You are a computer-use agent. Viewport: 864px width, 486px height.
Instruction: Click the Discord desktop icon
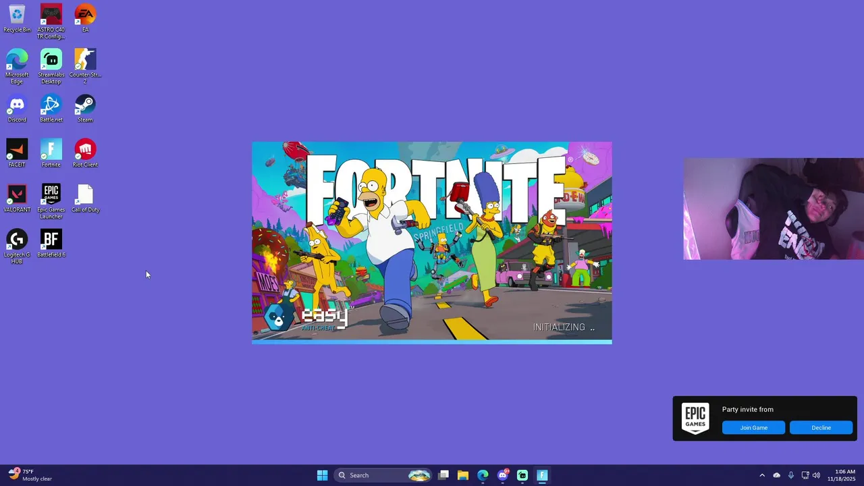tap(17, 109)
